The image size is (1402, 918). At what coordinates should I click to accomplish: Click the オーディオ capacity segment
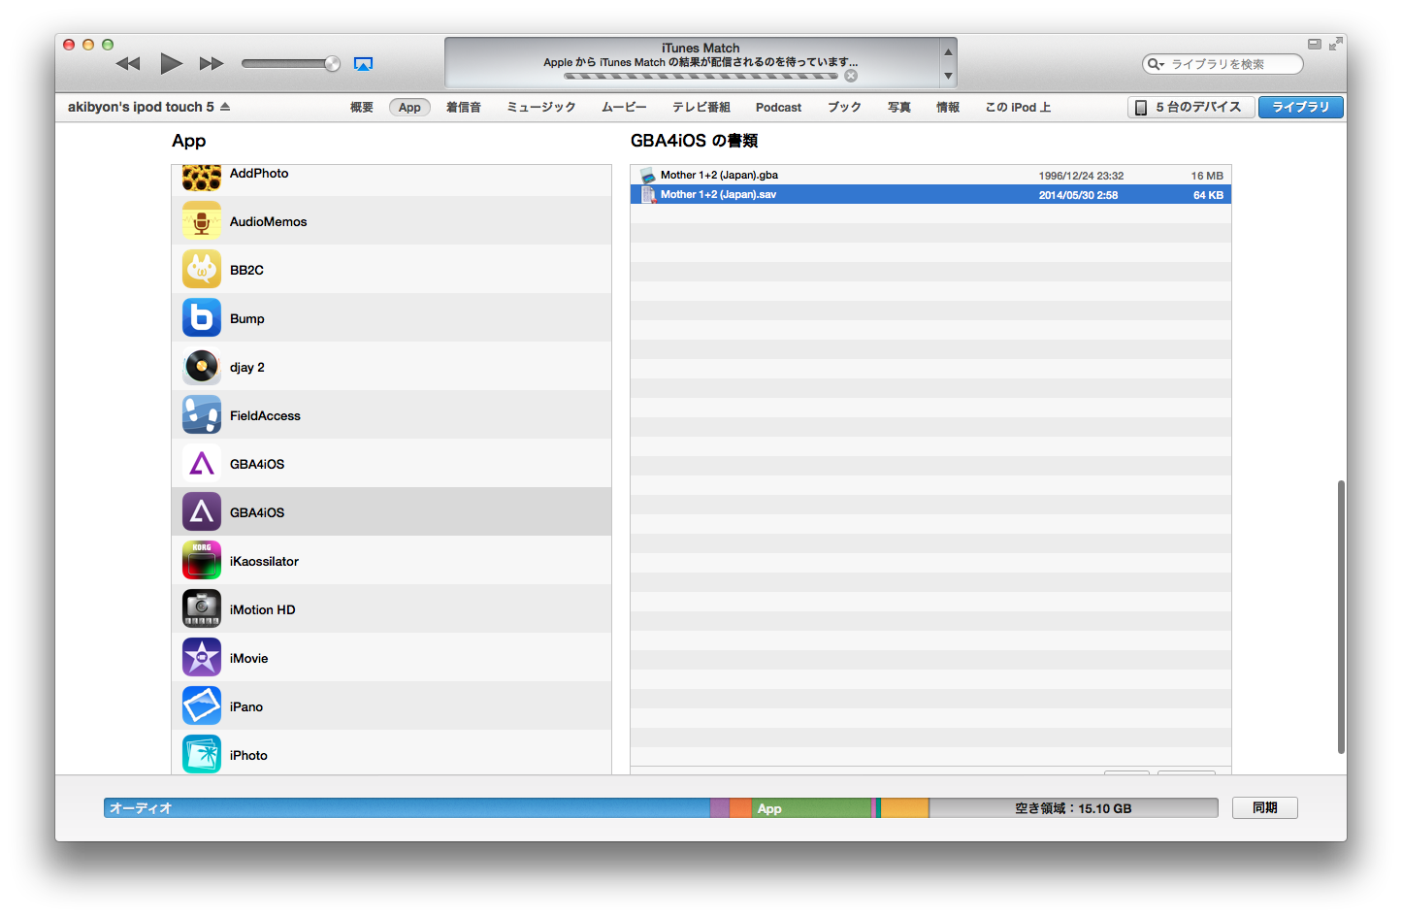[x=407, y=807]
